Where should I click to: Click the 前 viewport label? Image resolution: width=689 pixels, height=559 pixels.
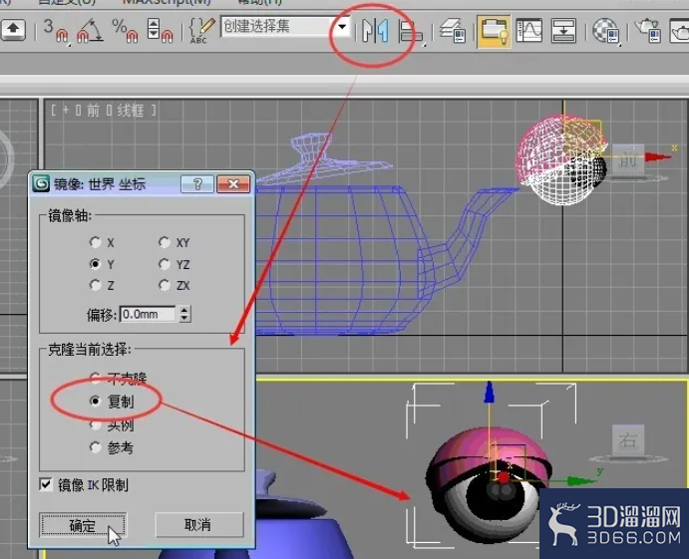coord(93,111)
